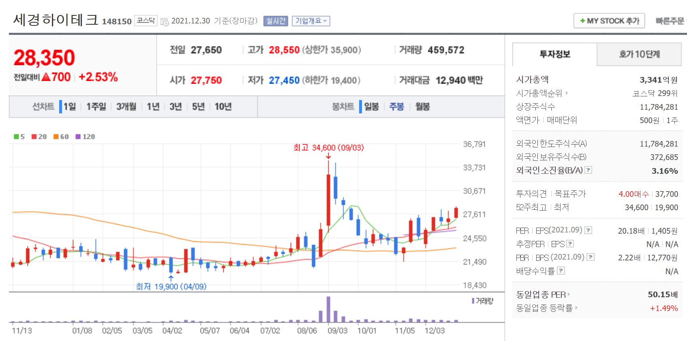Screen dimensions: 687x341
Task: Click the 시가총액 3,341억원 value
Action: [x=659, y=80]
